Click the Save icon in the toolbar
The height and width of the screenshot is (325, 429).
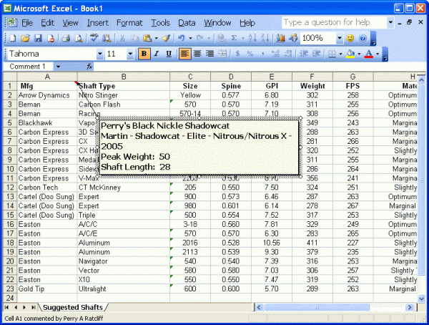pyautogui.click(x=37, y=38)
